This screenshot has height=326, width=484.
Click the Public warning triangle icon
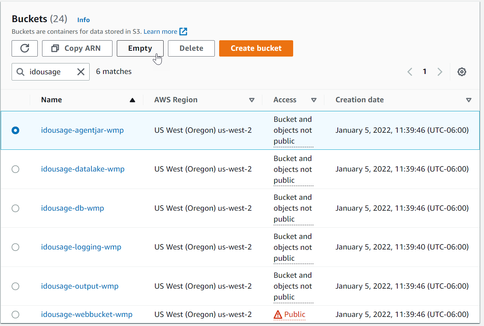[278, 314]
